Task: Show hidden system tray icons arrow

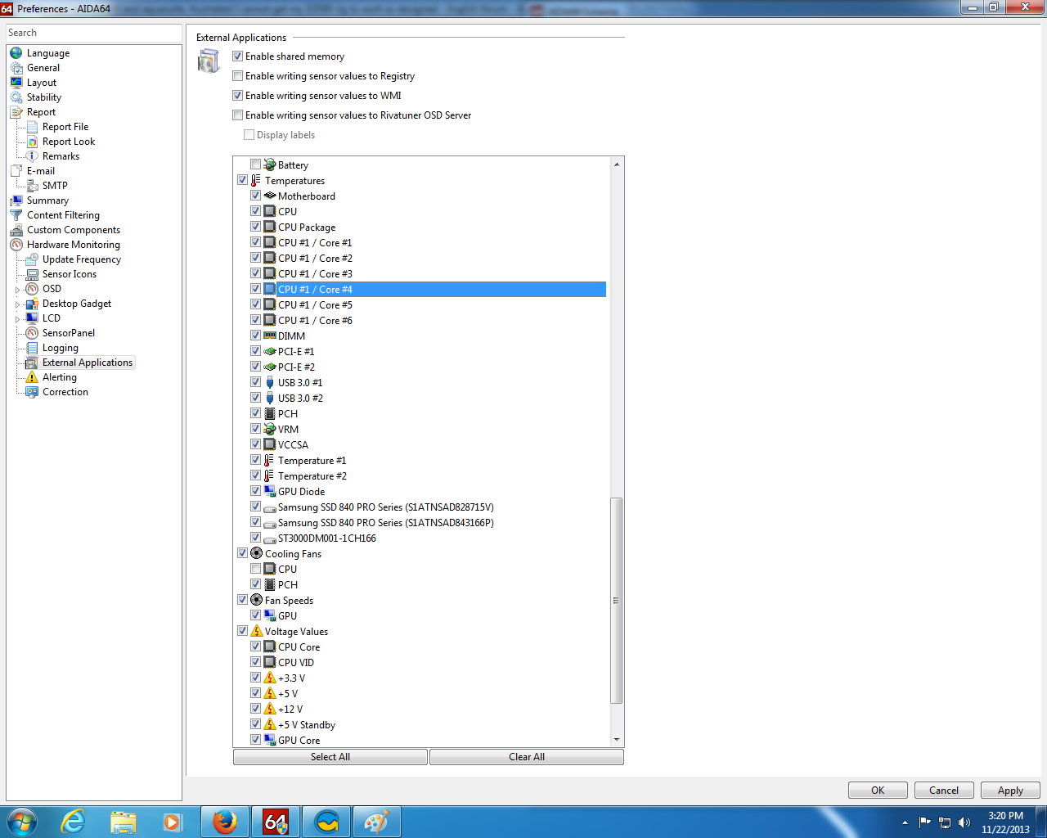Action: [905, 822]
